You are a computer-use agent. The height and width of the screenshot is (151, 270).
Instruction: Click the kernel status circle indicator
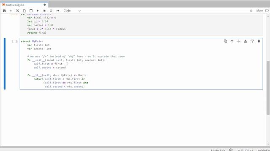(x=267, y=10)
